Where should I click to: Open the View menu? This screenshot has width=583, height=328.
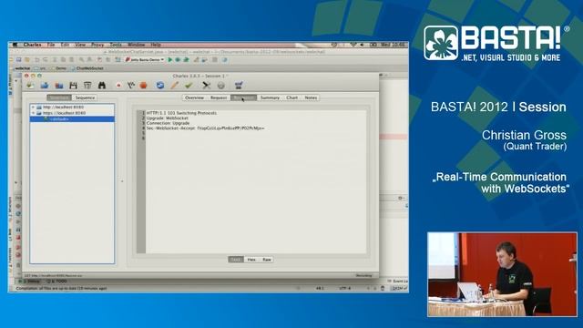(x=80, y=45)
